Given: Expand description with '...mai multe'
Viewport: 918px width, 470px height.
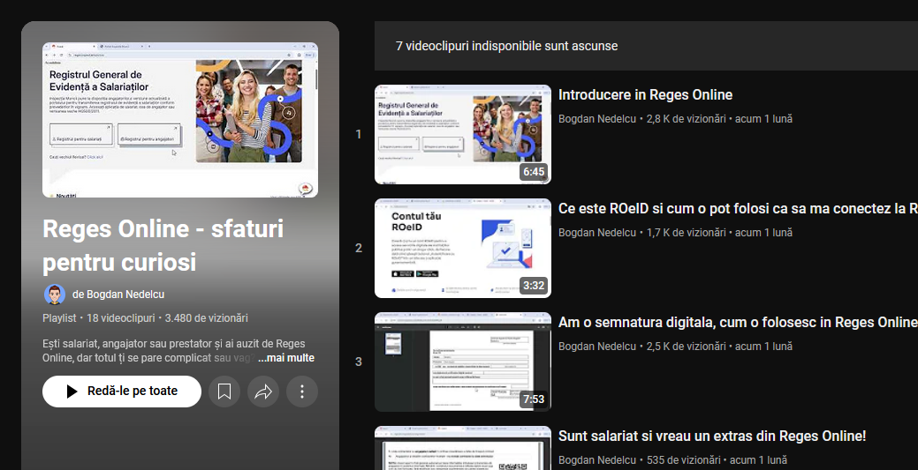Looking at the screenshot, I should [x=285, y=358].
